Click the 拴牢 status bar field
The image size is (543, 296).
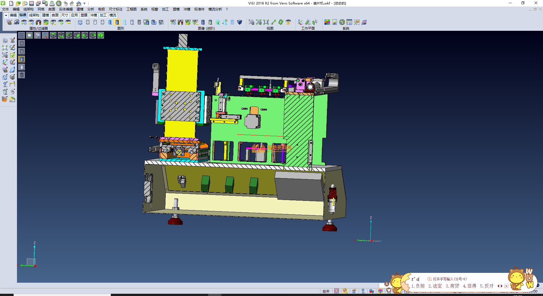[x=326, y=291]
